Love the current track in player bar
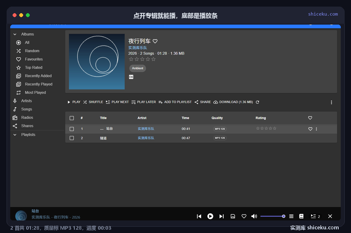The height and width of the screenshot is (233, 351). pos(244,216)
